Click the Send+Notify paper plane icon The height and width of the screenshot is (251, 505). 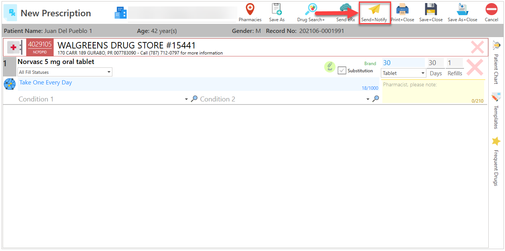[x=374, y=9]
